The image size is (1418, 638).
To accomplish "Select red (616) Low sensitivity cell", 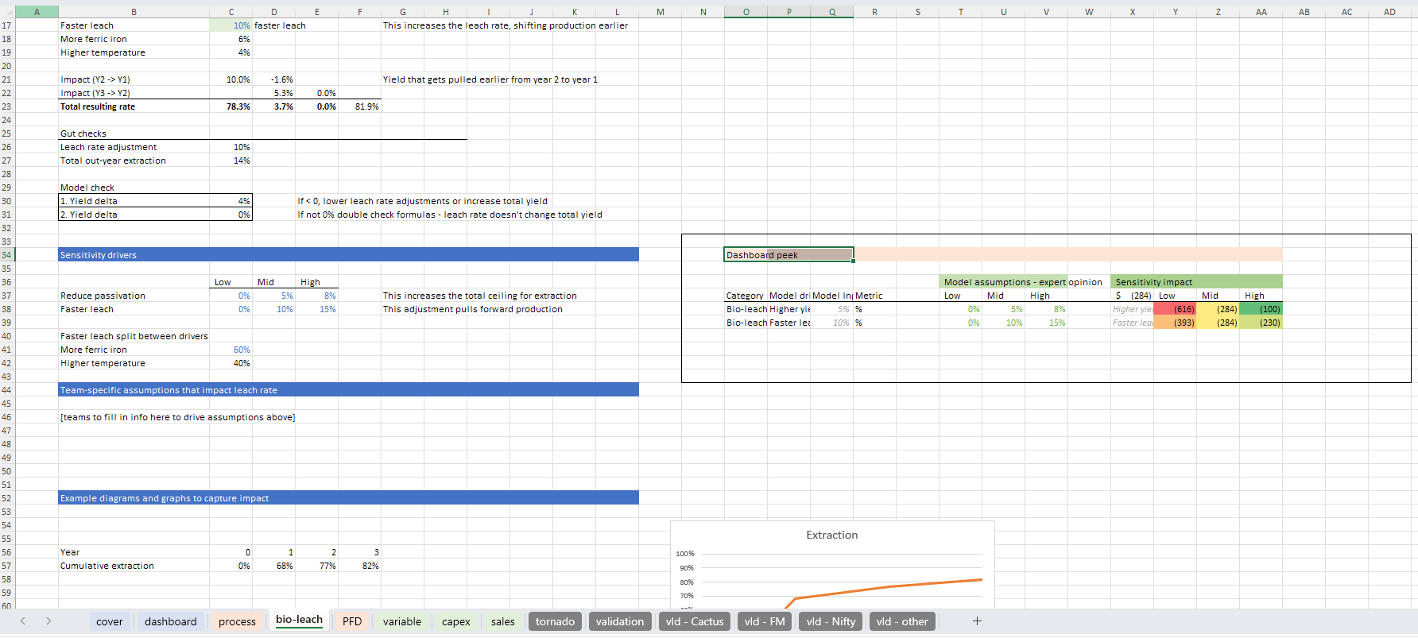I will point(1175,309).
